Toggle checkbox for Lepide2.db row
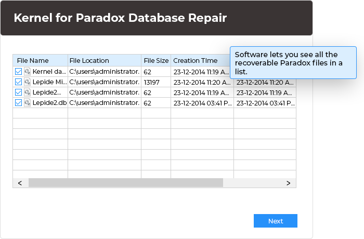This screenshot has height=239, width=364. point(18,102)
